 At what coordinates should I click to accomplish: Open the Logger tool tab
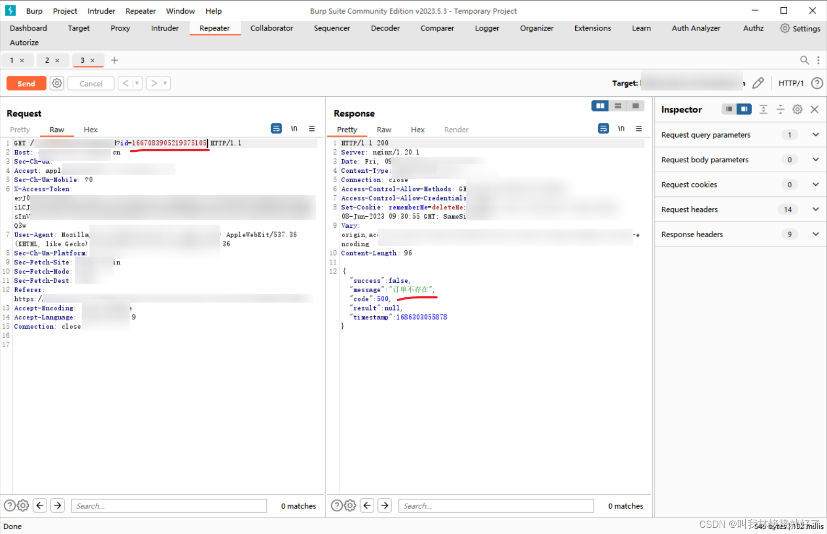[x=487, y=28]
